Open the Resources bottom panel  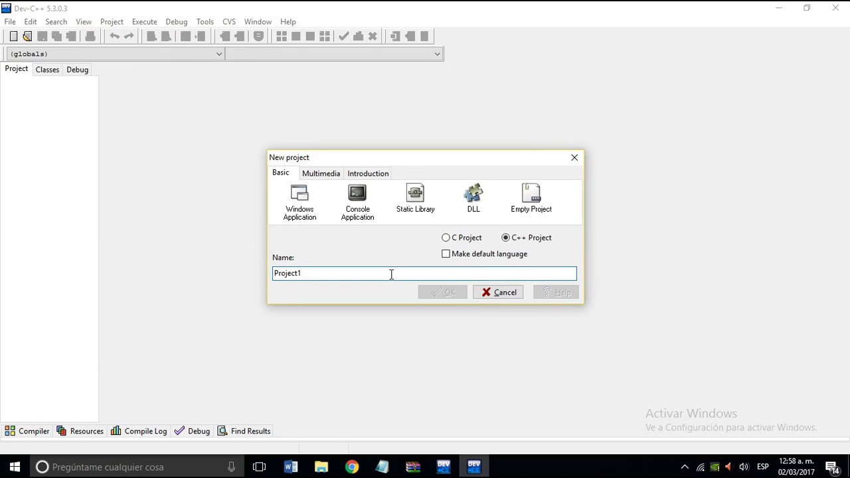click(80, 431)
